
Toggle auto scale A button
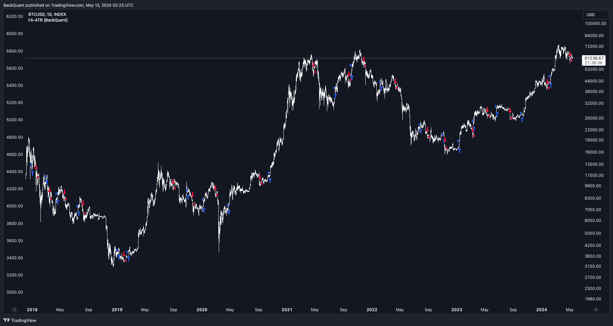[x=596, y=309]
